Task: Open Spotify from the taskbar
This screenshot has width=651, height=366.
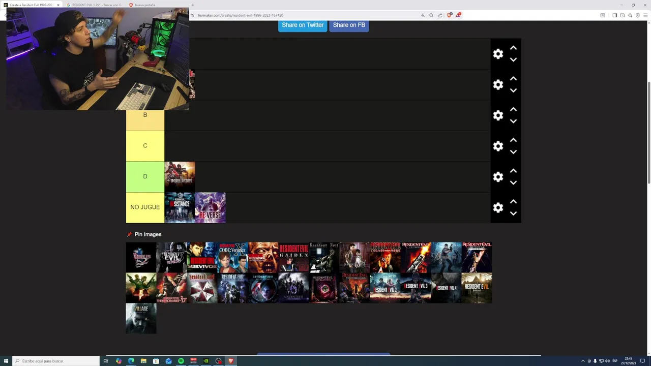Action: pyautogui.click(x=181, y=361)
